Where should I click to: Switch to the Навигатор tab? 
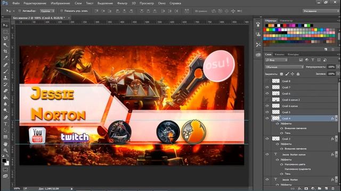pyautogui.click(x=286, y=21)
